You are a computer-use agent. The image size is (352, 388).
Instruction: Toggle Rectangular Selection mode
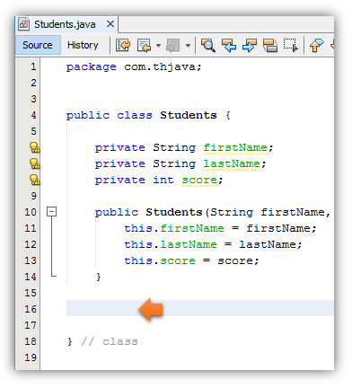[291, 46]
